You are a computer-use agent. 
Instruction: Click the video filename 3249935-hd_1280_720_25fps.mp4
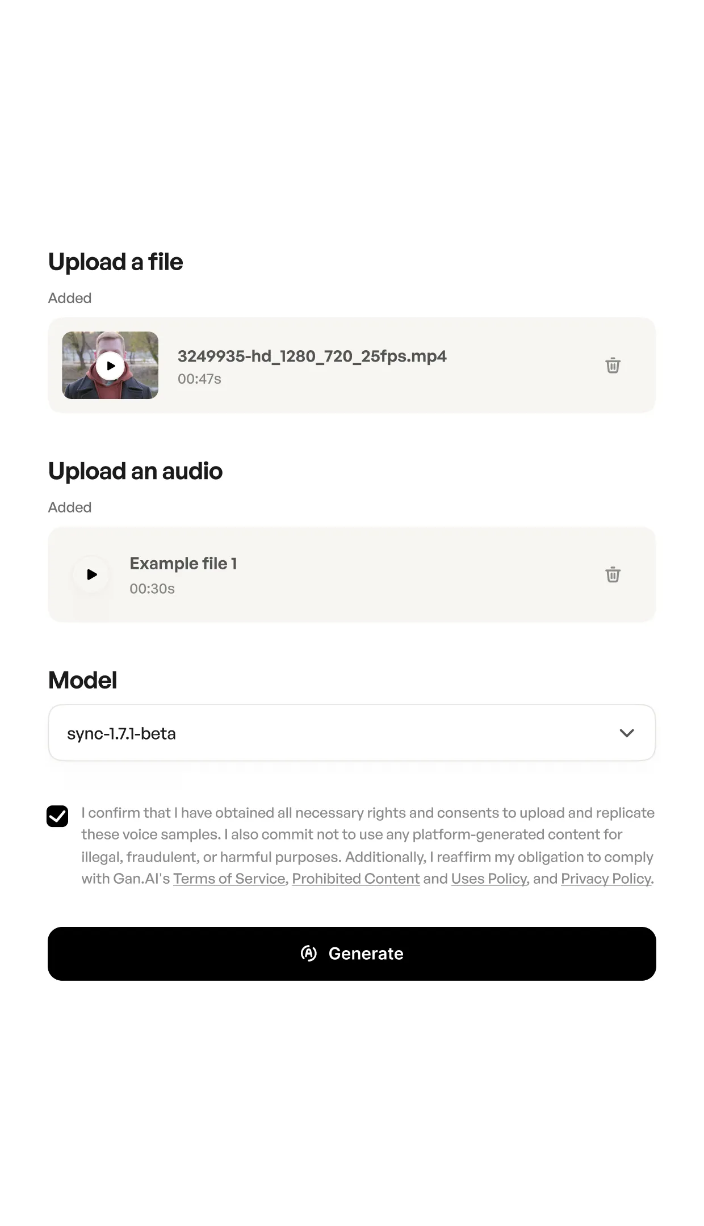click(312, 356)
